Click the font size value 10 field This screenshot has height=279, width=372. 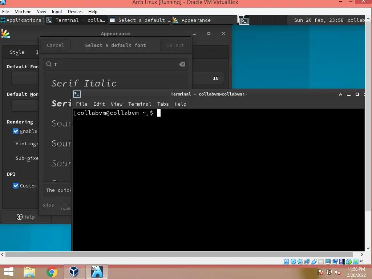(215, 78)
